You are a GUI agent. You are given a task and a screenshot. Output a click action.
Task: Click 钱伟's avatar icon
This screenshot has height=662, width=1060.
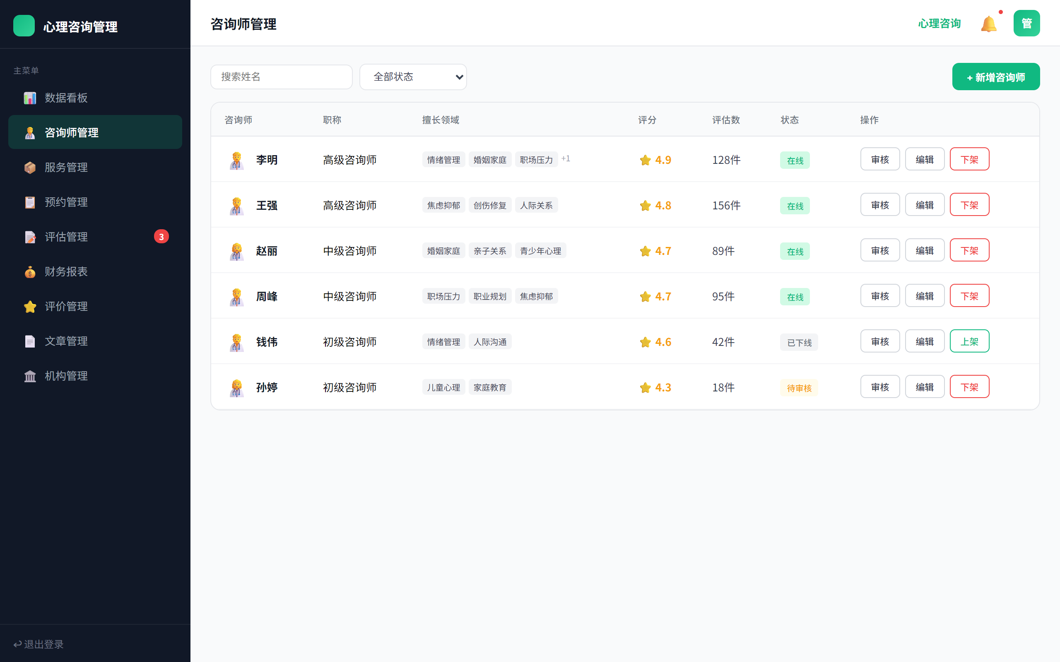click(x=236, y=343)
